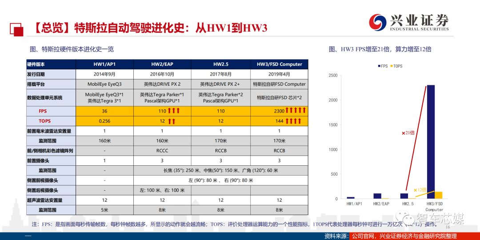Click the '侧置前视摄像头' row label

click(51, 180)
